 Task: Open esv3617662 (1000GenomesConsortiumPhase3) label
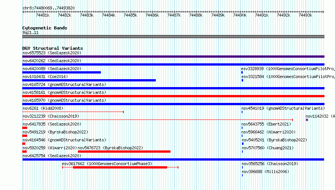(x=107, y=164)
